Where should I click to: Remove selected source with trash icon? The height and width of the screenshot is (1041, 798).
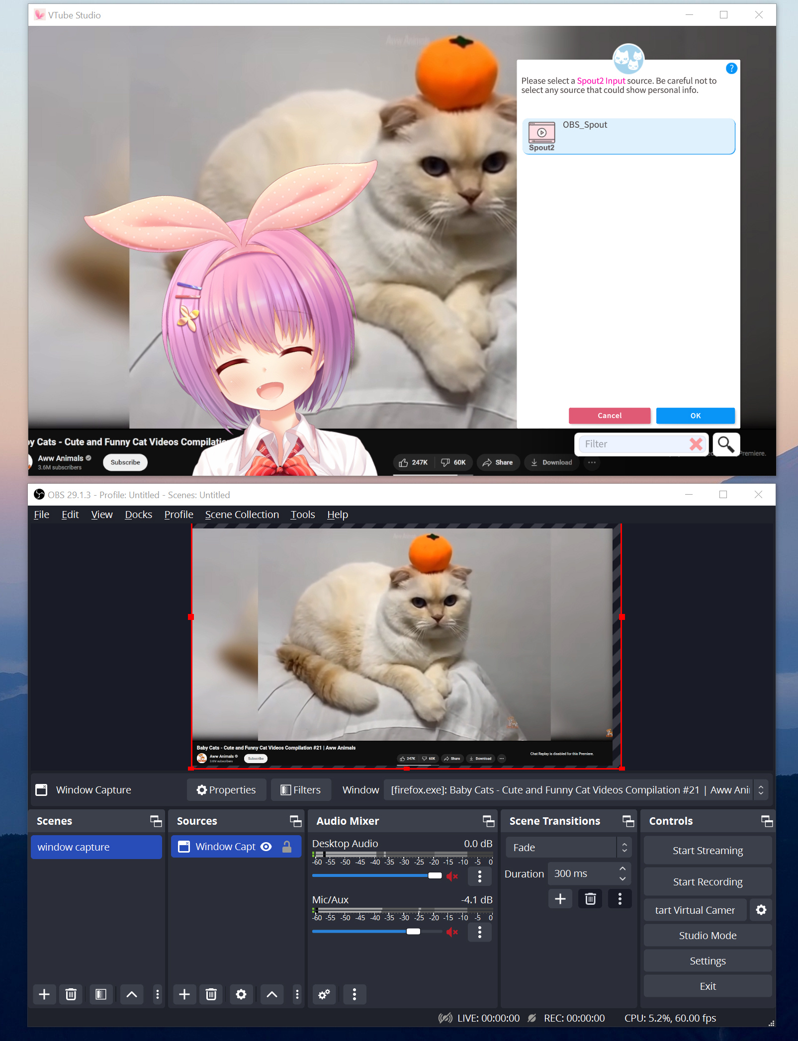coord(211,994)
